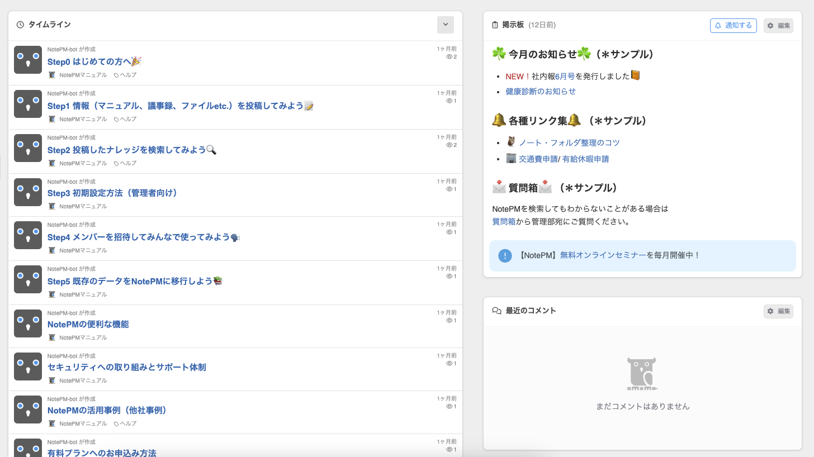Open Step1 情報を投稿してみよう post

point(181,106)
